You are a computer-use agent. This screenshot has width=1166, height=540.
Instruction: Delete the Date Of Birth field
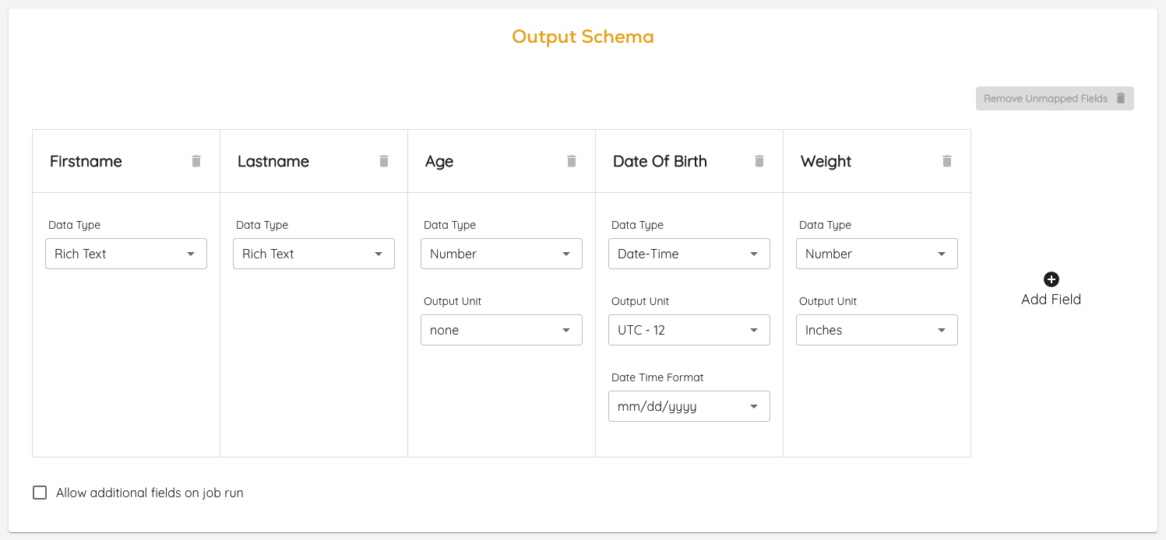pos(759,161)
